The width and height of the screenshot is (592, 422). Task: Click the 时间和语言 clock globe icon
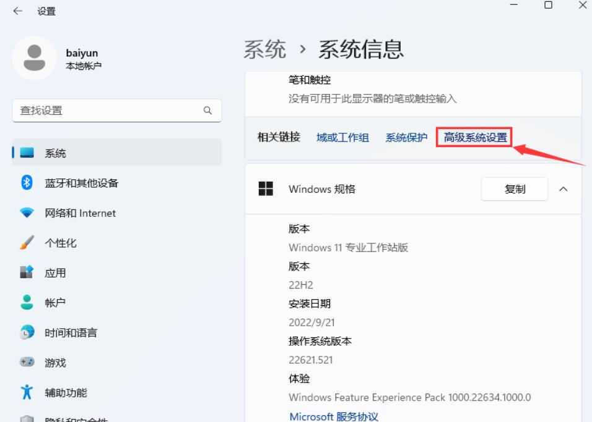pos(27,332)
